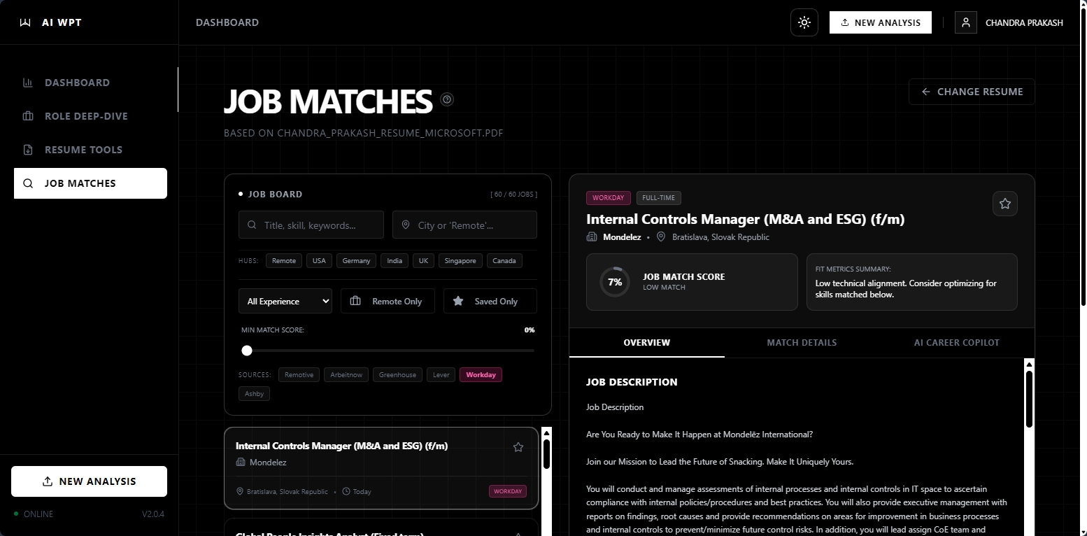Click the Mondelez company name in detail panel
Image resolution: width=1087 pixels, height=536 pixels.
(622, 237)
